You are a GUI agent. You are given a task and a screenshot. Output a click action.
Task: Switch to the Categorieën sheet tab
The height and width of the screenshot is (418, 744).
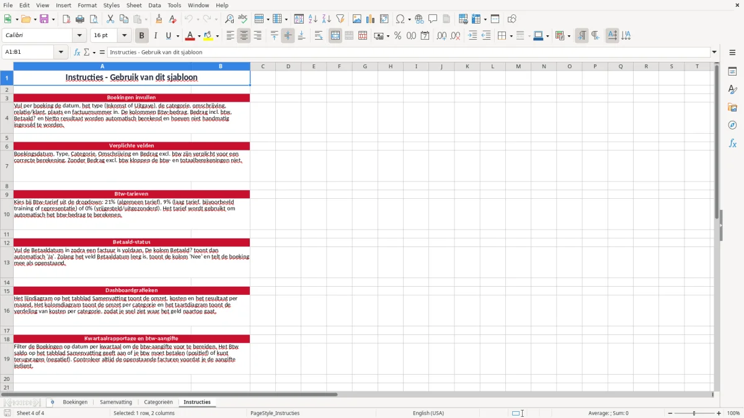coord(158,402)
